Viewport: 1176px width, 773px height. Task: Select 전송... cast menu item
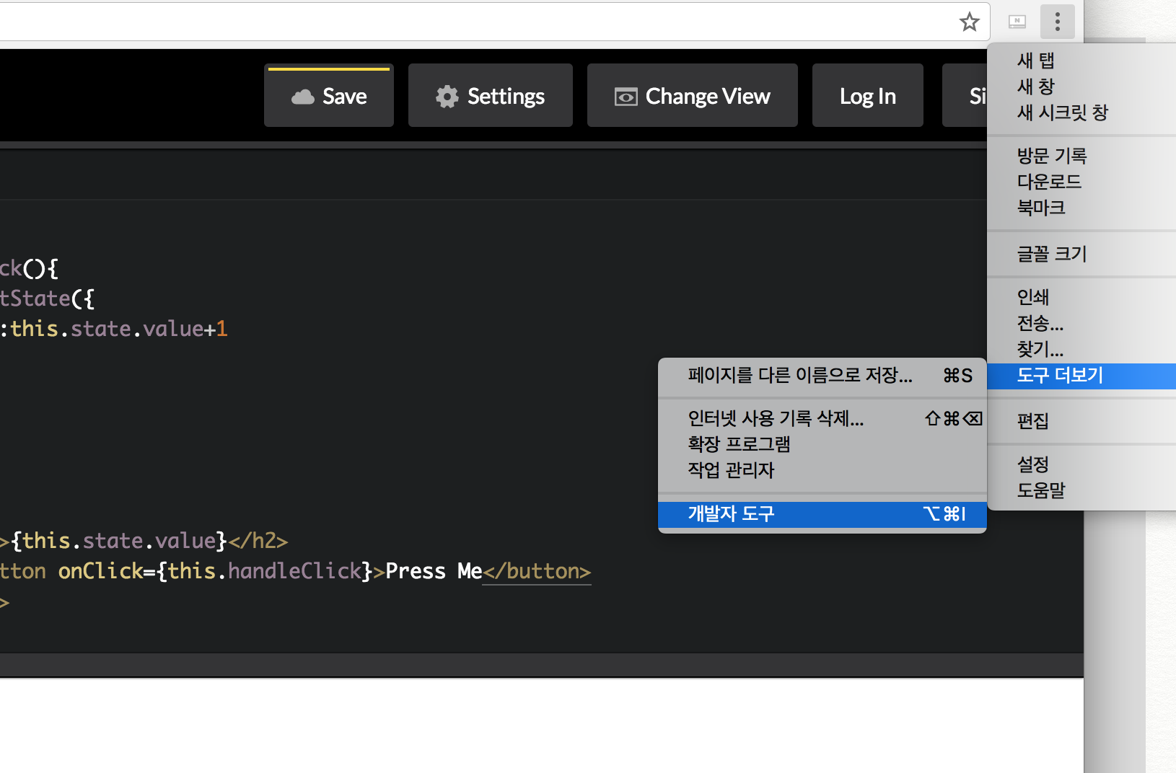click(1081, 323)
